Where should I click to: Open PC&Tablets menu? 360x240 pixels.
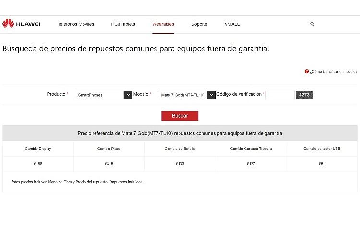pyautogui.click(x=123, y=24)
